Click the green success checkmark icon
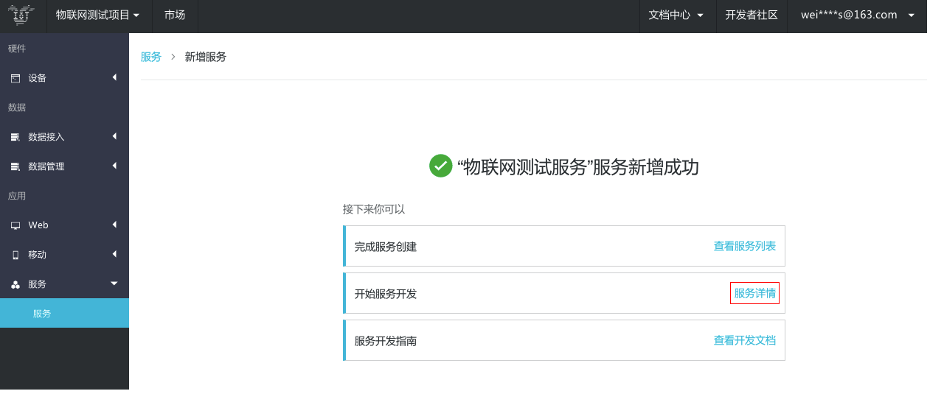Screen dimensions: 944x405 [440, 166]
